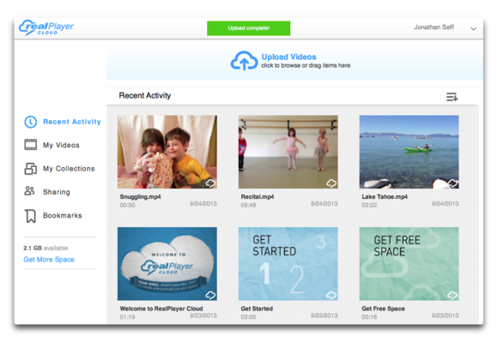Open the Get Free Space thumbnail

409,264
